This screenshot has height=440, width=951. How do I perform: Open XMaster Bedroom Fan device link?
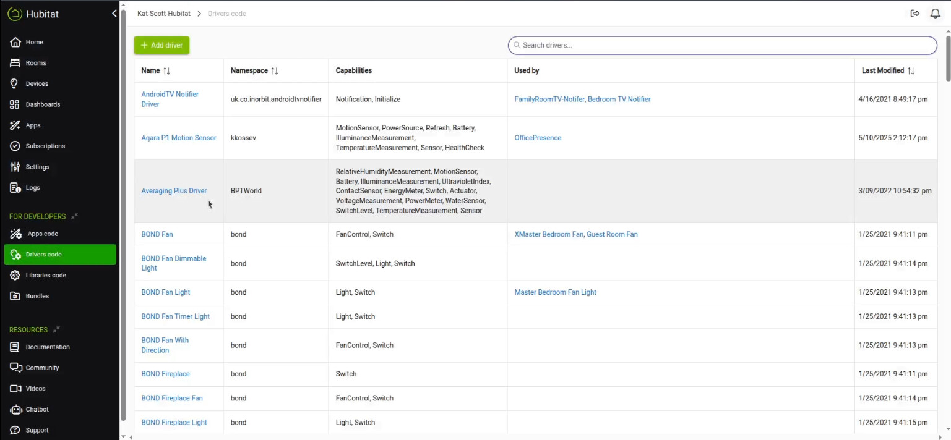point(549,234)
